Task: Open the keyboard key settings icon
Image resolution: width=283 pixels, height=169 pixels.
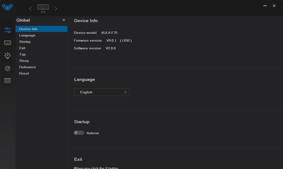Action: pyautogui.click(x=8, y=43)
